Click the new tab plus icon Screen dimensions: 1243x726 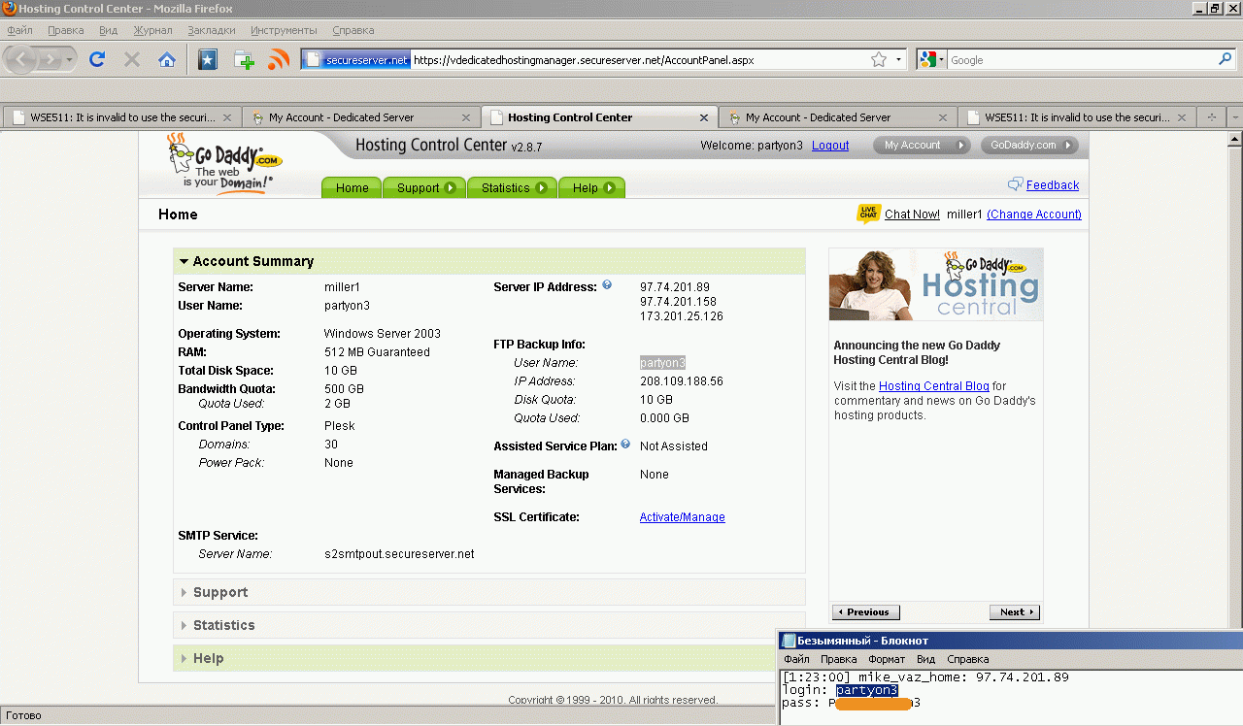coord(244,60)
